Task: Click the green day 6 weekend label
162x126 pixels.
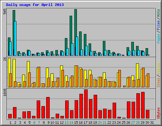Action: tap(34, 123)
